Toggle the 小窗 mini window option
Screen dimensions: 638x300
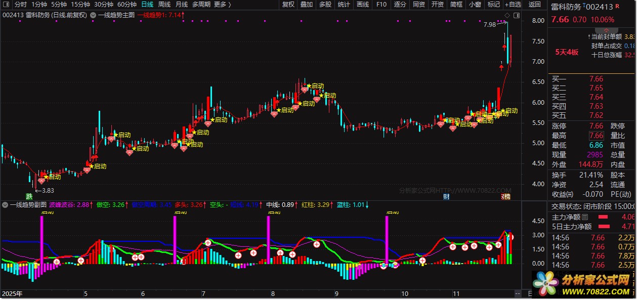pyautogui.click(x=475, y=5)
